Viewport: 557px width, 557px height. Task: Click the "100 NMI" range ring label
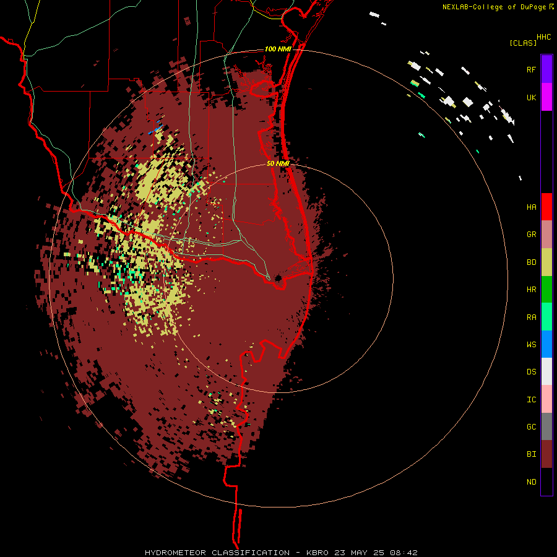tap(278, 49)
